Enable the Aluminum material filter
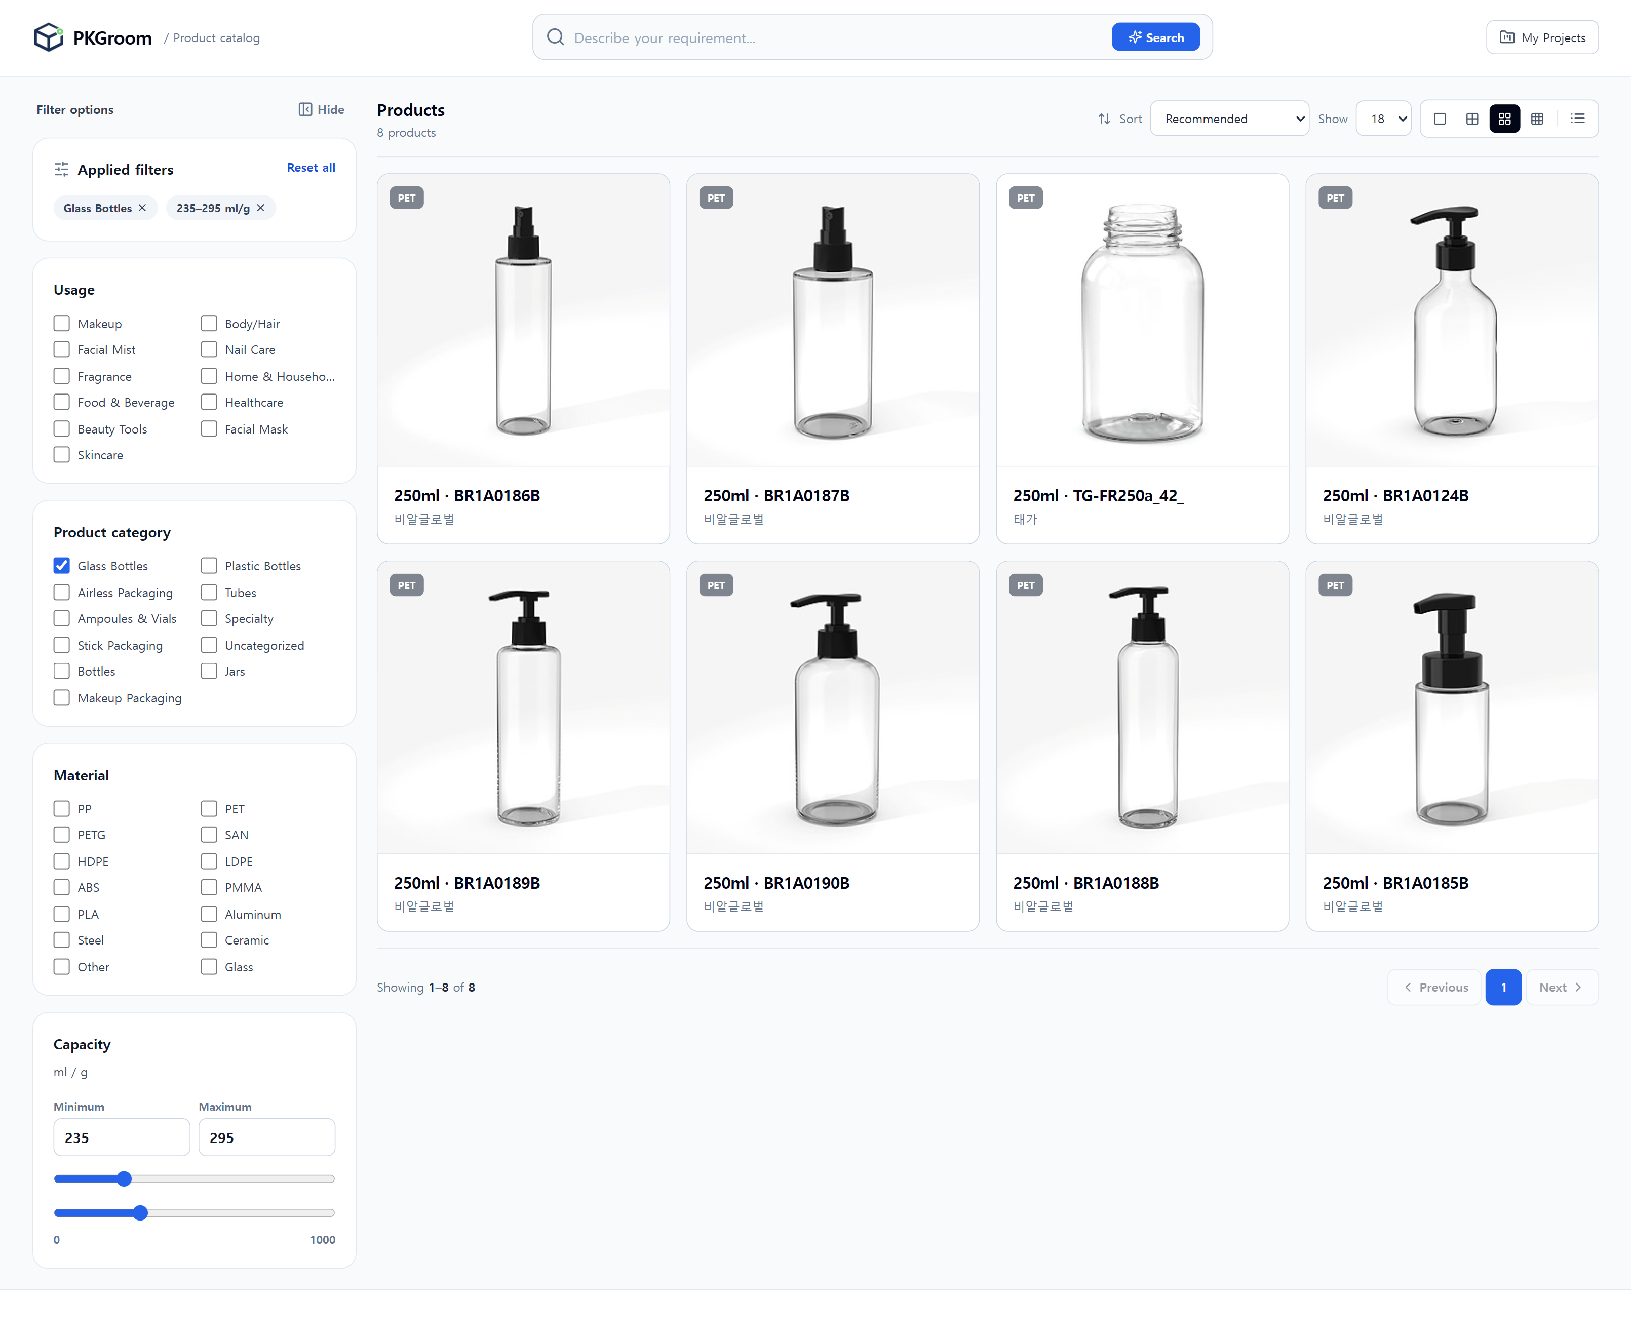The width and height of the screenshot is (1631, 1338). click(209, 914)
